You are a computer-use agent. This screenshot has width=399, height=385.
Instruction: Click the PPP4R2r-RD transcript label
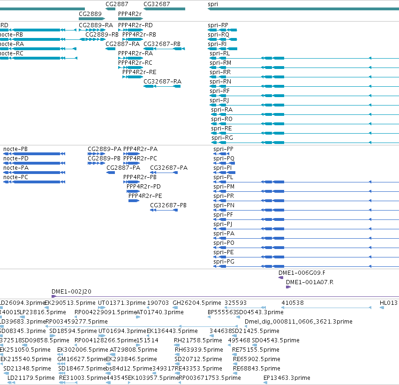click(x=136, y=25)
